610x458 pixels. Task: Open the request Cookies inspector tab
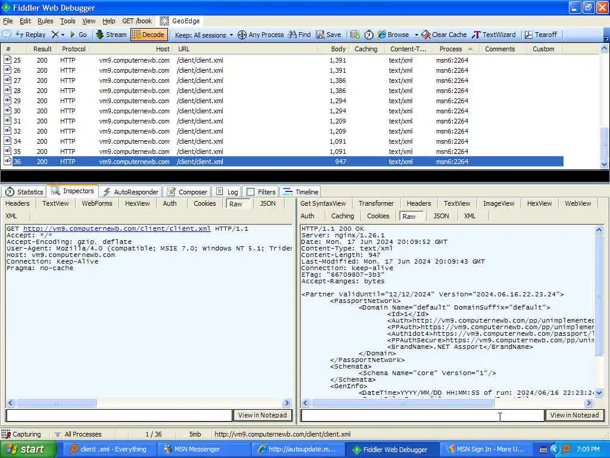click(x=205, y=203)
